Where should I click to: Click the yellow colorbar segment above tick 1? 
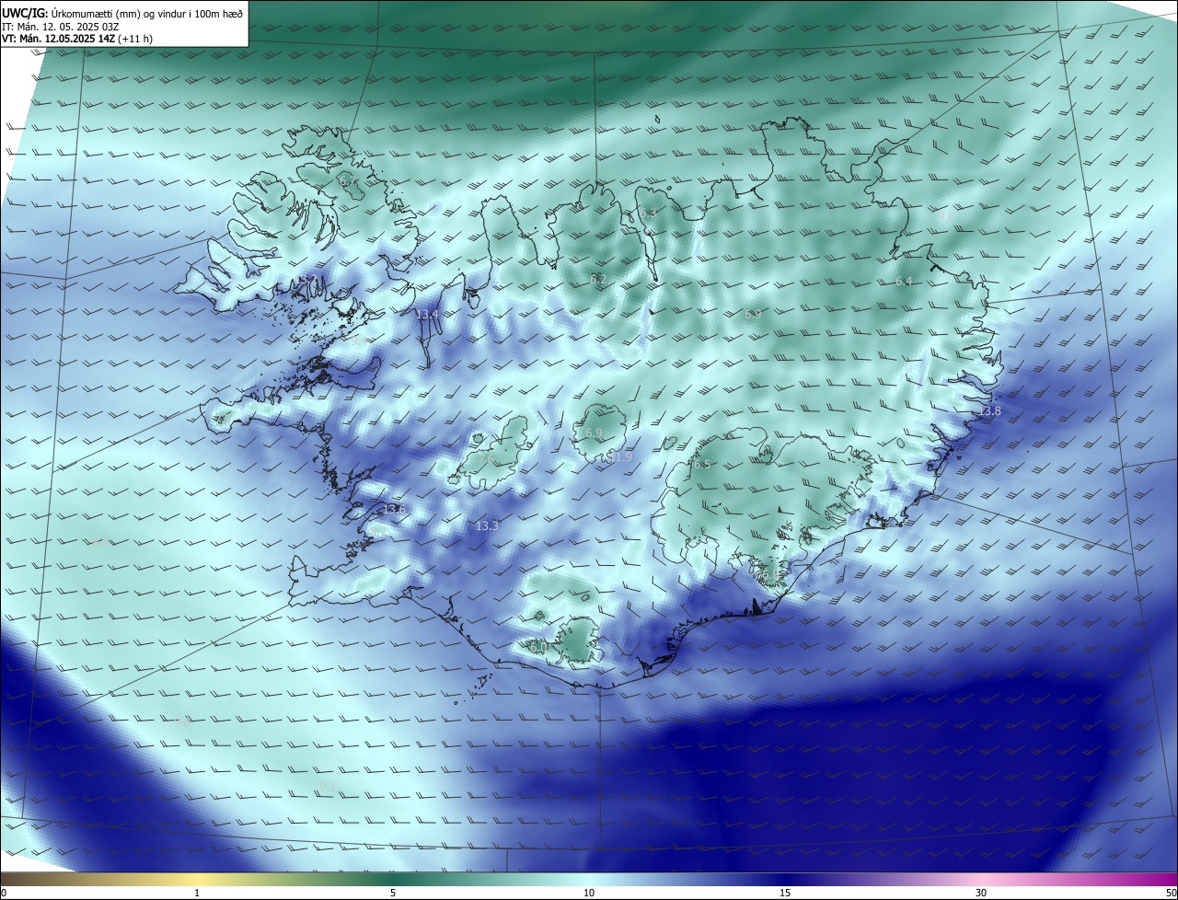click(x=197, y=880)
